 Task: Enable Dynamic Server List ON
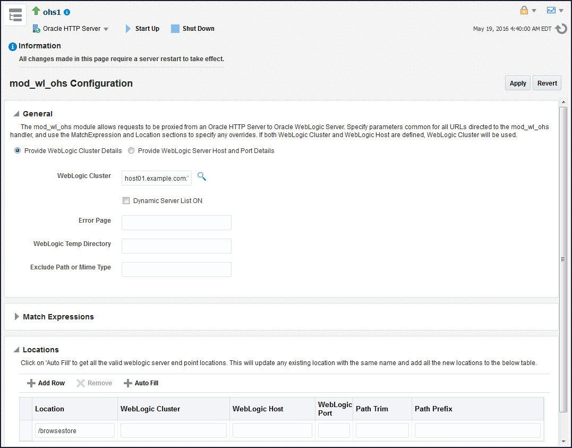tap(126, 200)
